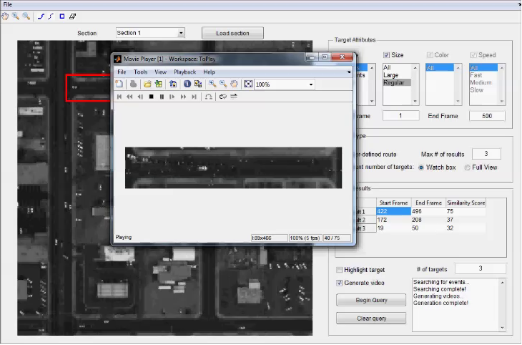Enable the Highlight target checkbox
The image size is (522, 345).
click(339, 270)
